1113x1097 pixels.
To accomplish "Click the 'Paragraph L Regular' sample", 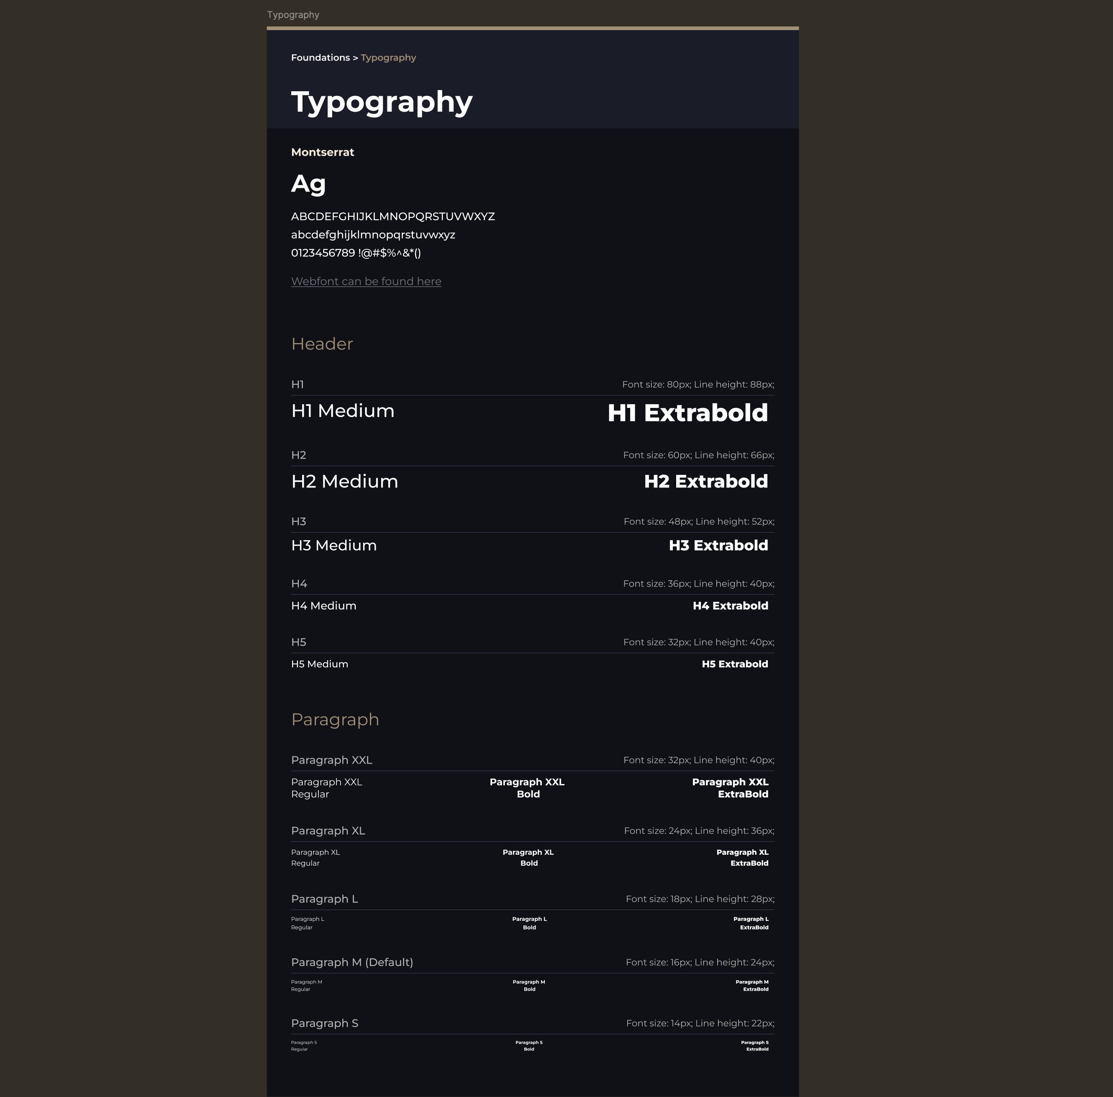I will point(308,923).
